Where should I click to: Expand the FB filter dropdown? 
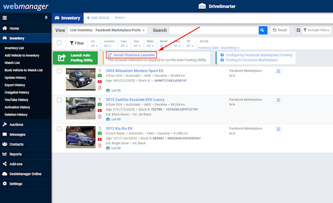point(190,46)
